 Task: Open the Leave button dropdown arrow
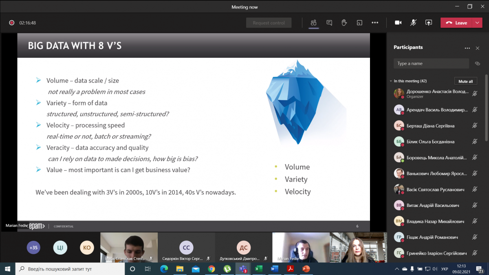(x=477, y=23)
